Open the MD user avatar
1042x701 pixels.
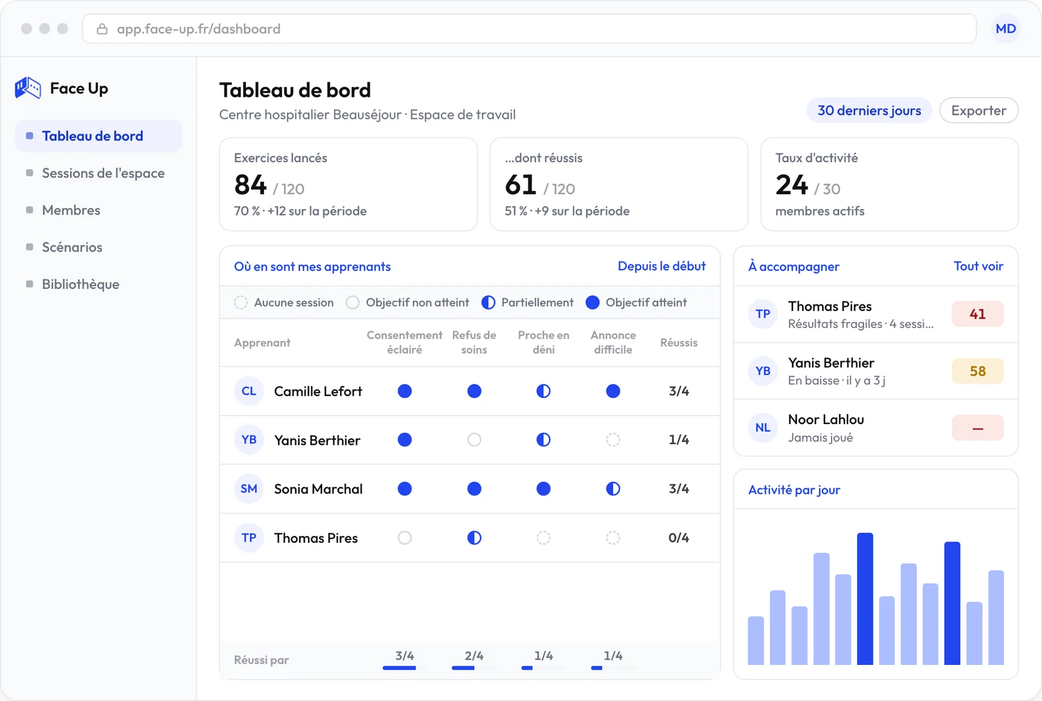pyautogui.click(x=1005, y=29)
